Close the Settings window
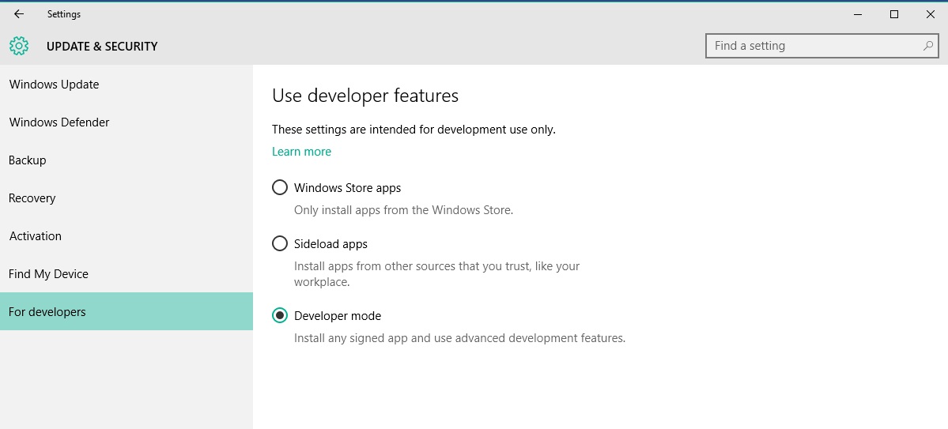 930,14
